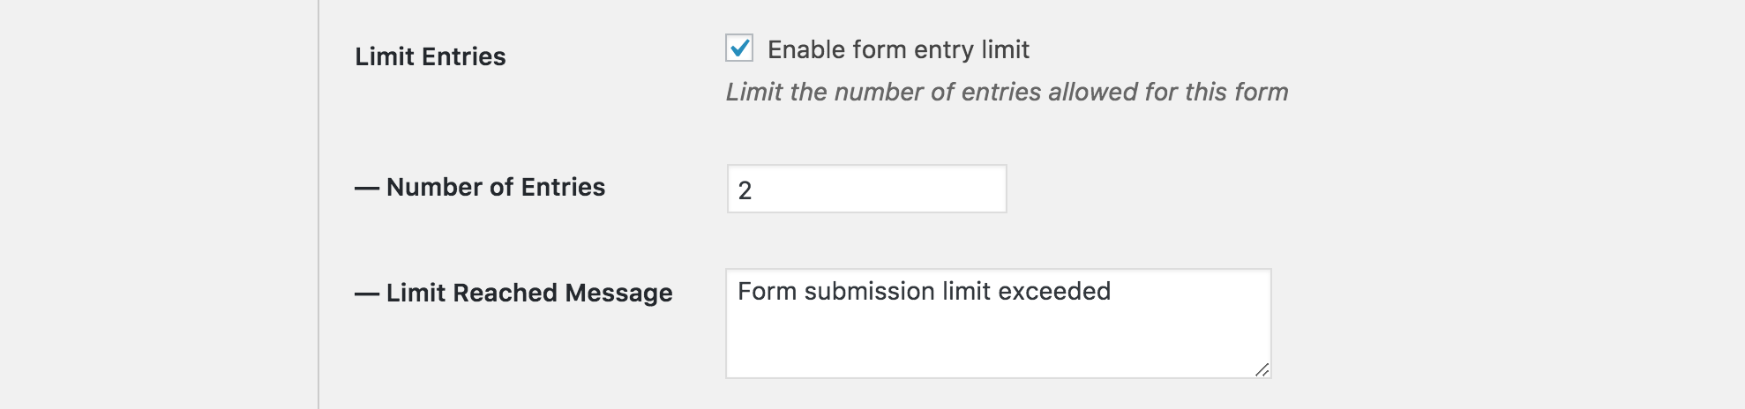The image size is (1745, 409).
Task: Grab the textarea resize handle corner
Action: pyautogui.click(x=1262, y=369)
